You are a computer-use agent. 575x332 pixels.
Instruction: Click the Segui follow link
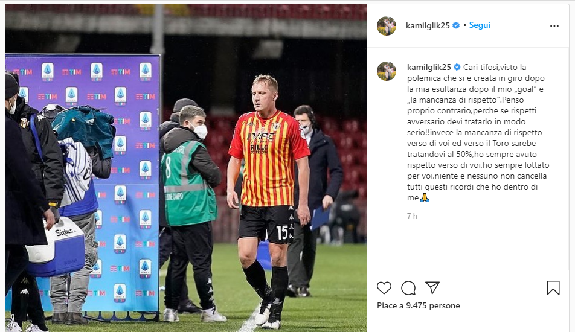pos(480,25)
